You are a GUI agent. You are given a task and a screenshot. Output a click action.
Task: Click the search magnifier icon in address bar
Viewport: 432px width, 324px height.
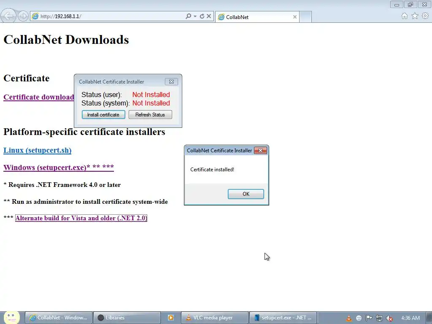click(x=189, y=16)
